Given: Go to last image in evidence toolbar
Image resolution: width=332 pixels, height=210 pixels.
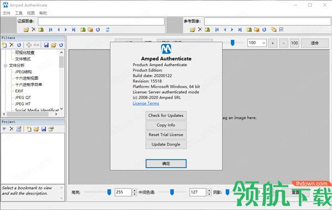Looking at the screenshot, I should click(74, 30).
